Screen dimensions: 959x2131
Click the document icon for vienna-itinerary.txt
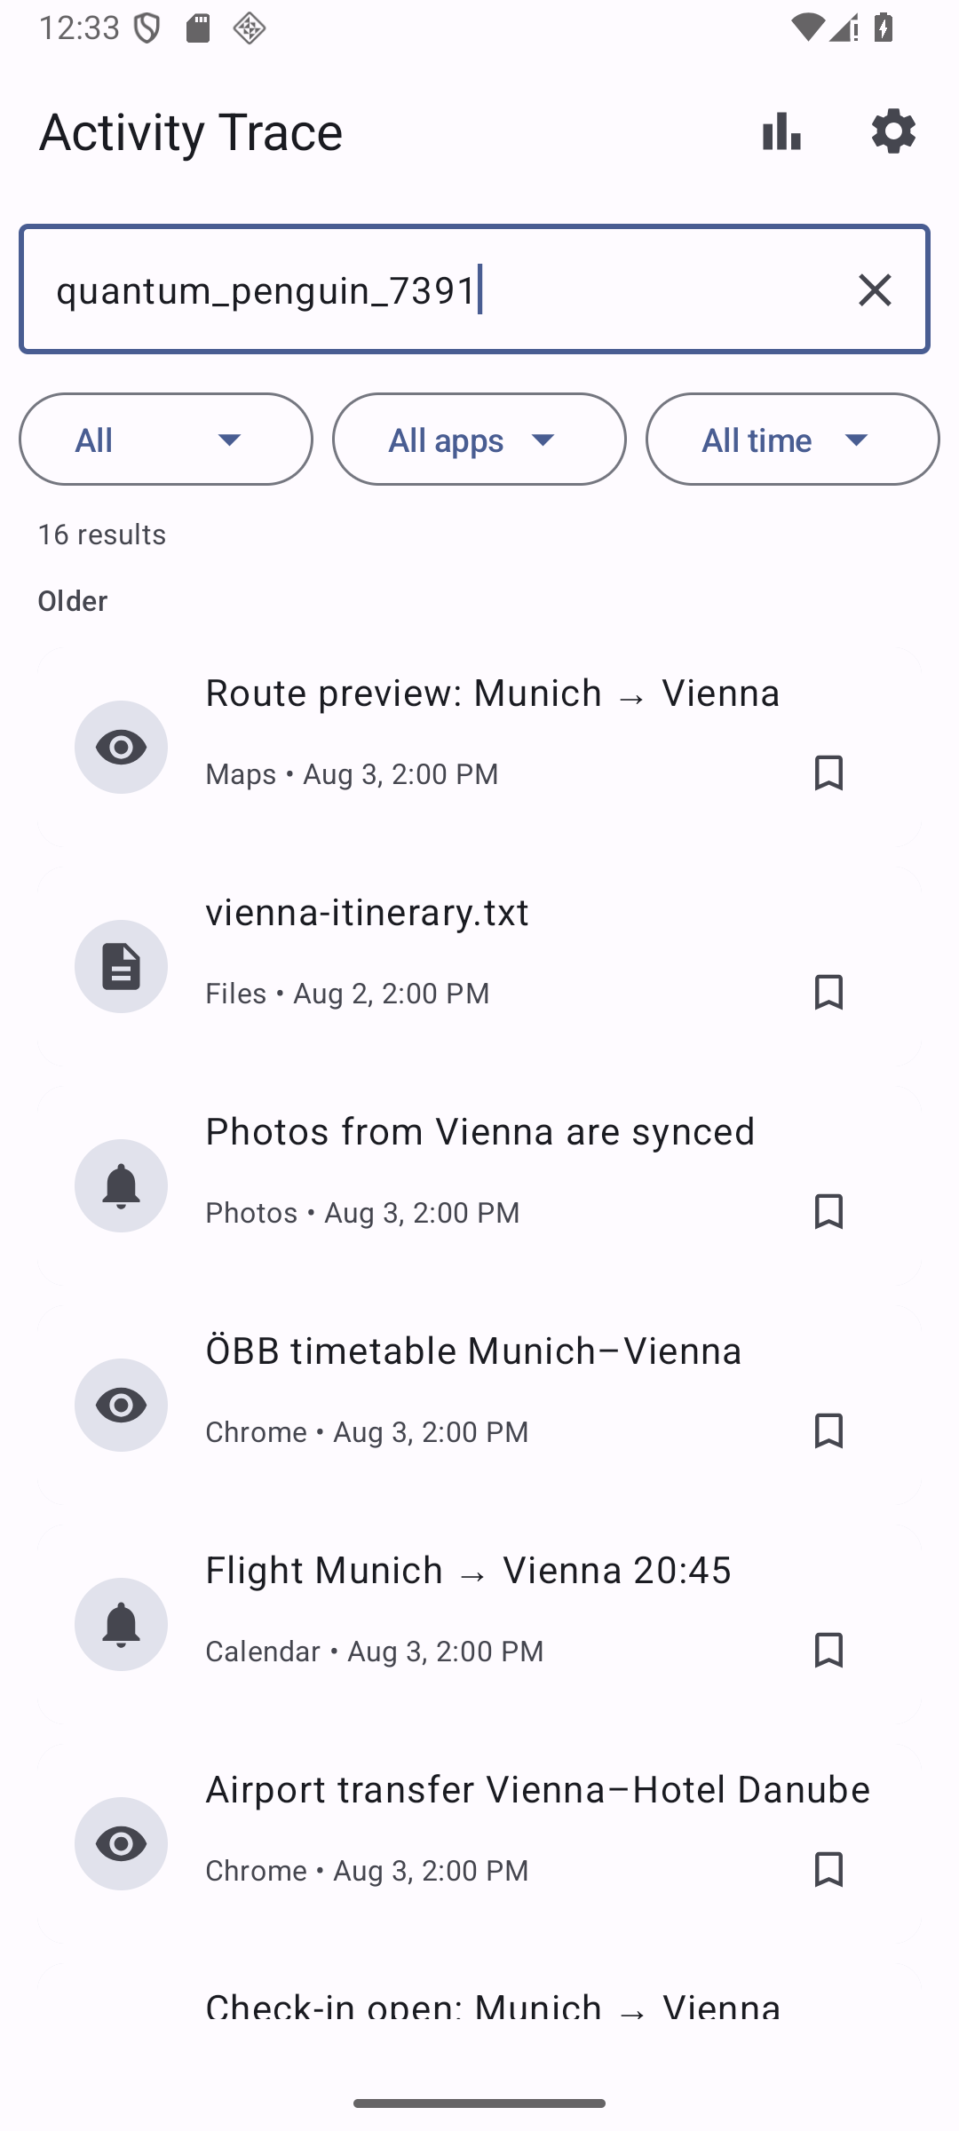pyautogui.click(x=121, y=966)
